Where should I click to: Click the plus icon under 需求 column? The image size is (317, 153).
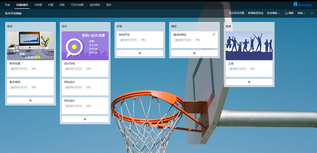click(30, 100)
